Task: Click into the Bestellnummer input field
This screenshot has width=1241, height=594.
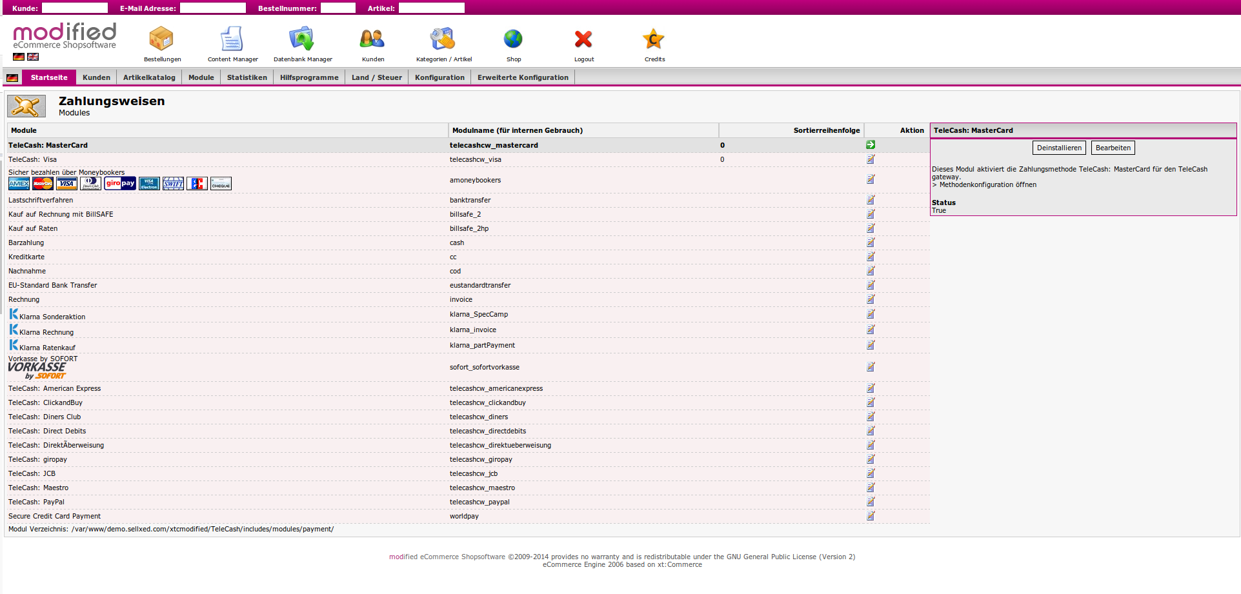Action: click(x=338, y=8)
